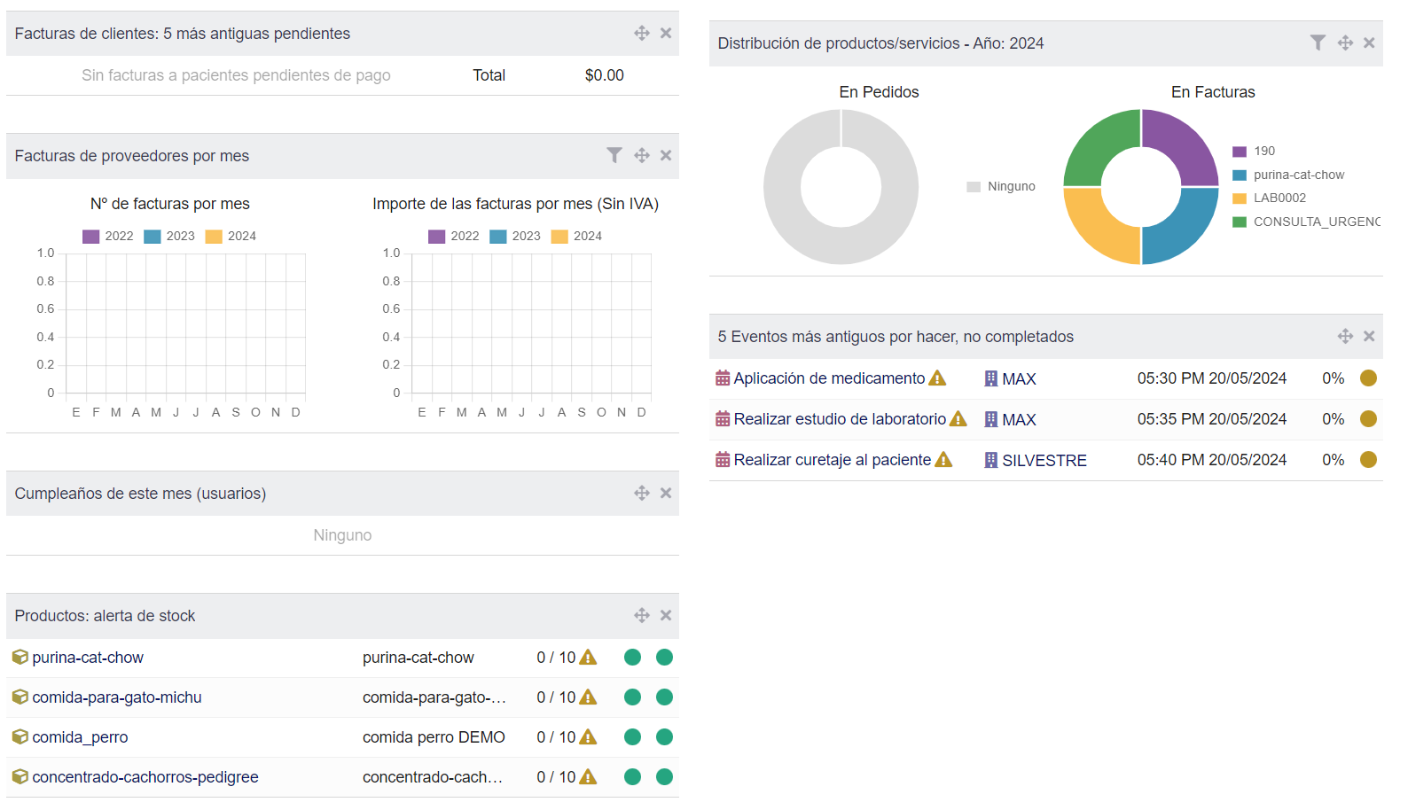Click product cube icon of comida-para-gato-michu
Screen dimensions: 1408x810
20,697
